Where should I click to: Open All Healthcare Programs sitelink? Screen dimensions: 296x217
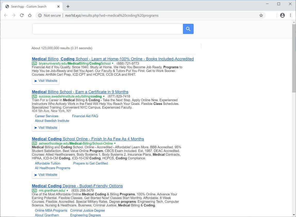coord(53,168)
